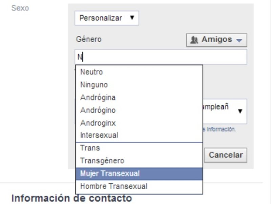Viewport: 271px width, 204px height.
Task: Choose Hombre Transexual option
Action: [x=114, y=186]
